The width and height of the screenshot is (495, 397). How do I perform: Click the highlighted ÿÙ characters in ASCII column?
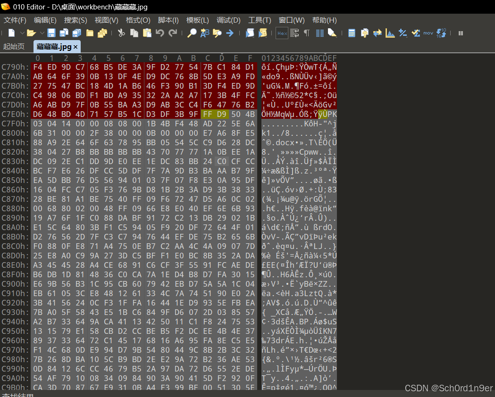click(323, 114)
